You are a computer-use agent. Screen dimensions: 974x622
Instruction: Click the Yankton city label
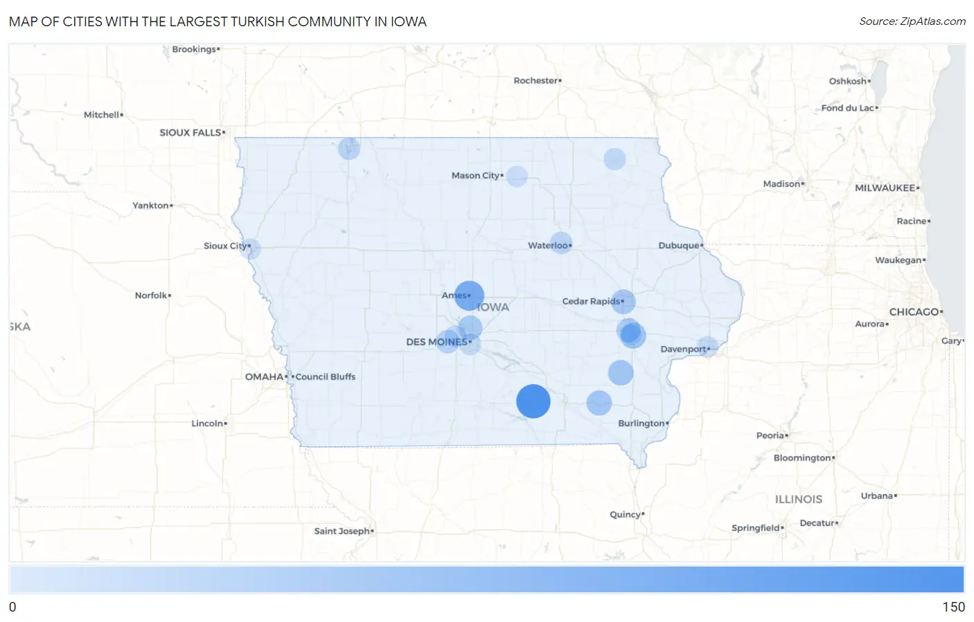pyautogui.click(x=151, y=205)
